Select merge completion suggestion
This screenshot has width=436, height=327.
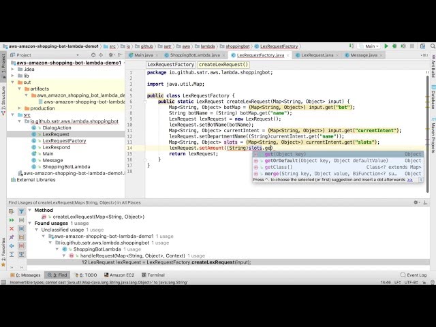338,174
